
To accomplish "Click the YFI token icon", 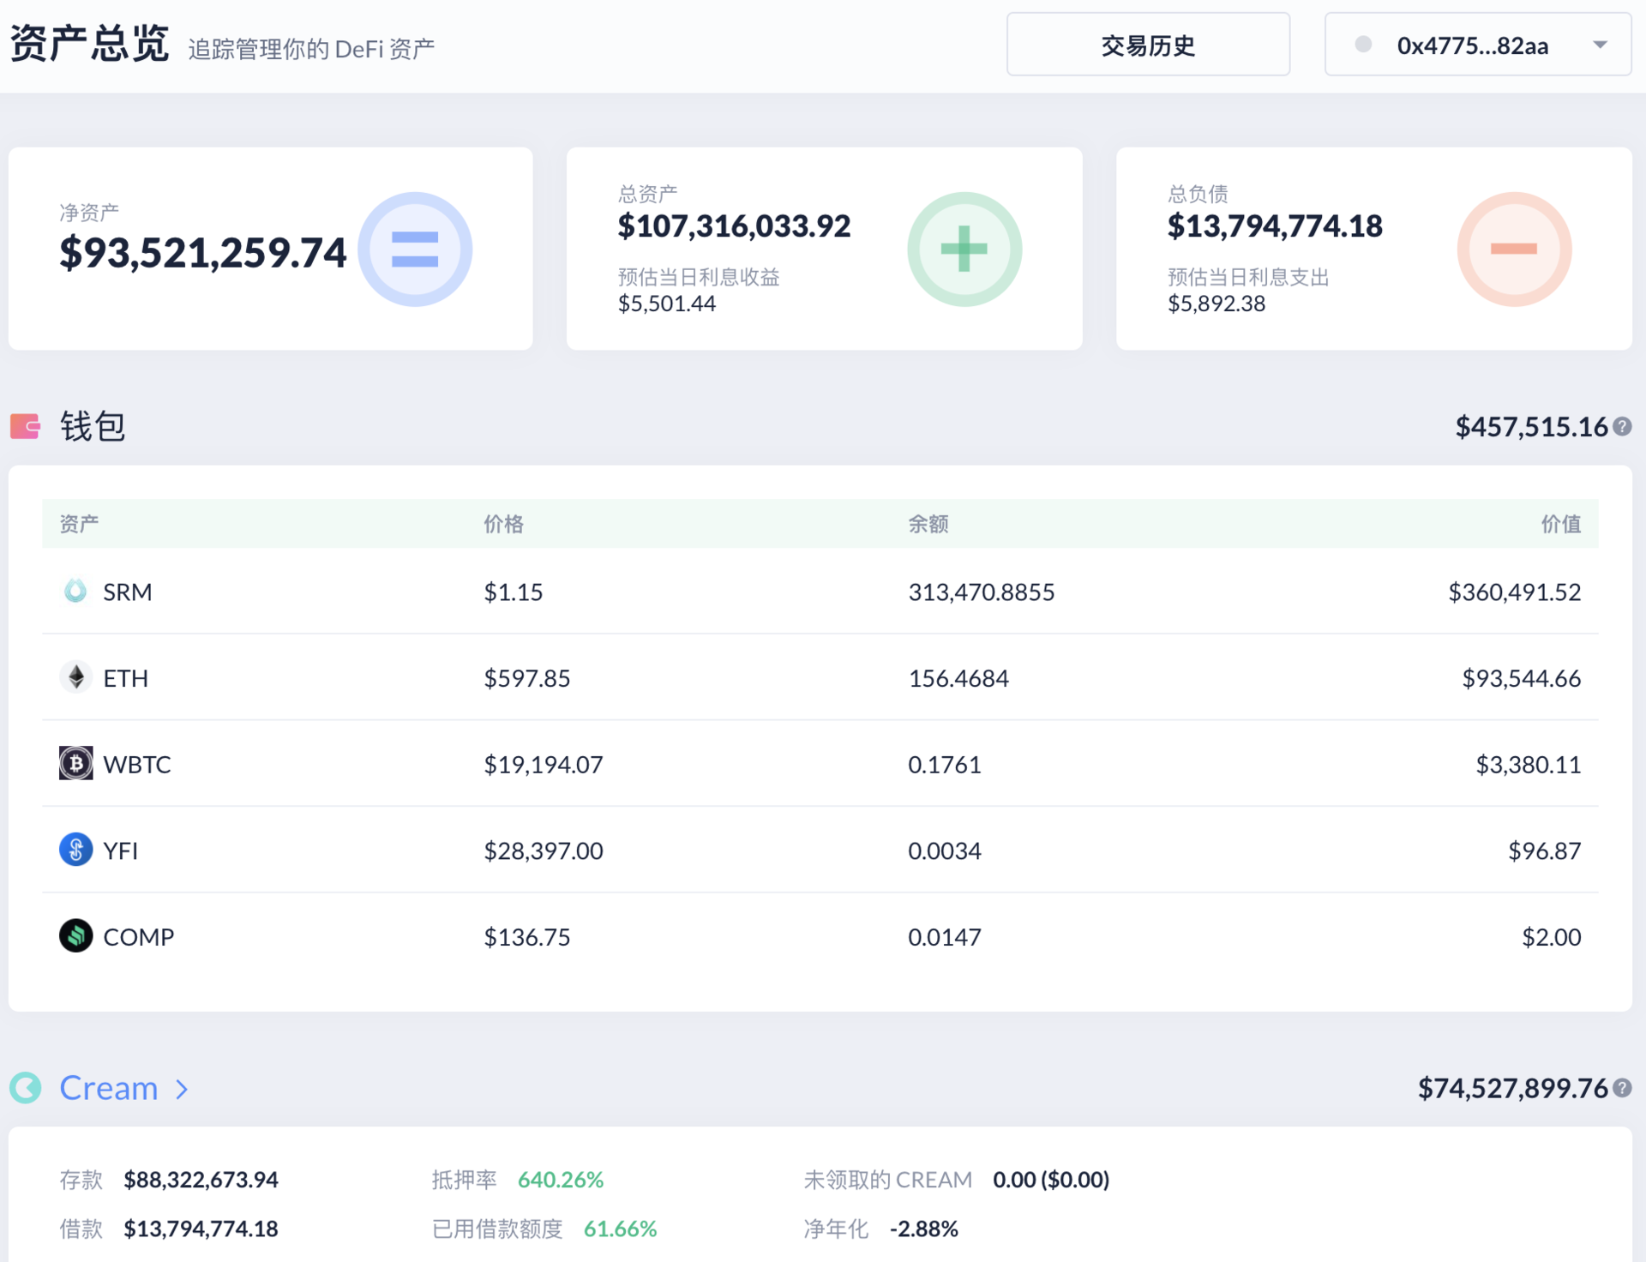I will pos(75,850).
